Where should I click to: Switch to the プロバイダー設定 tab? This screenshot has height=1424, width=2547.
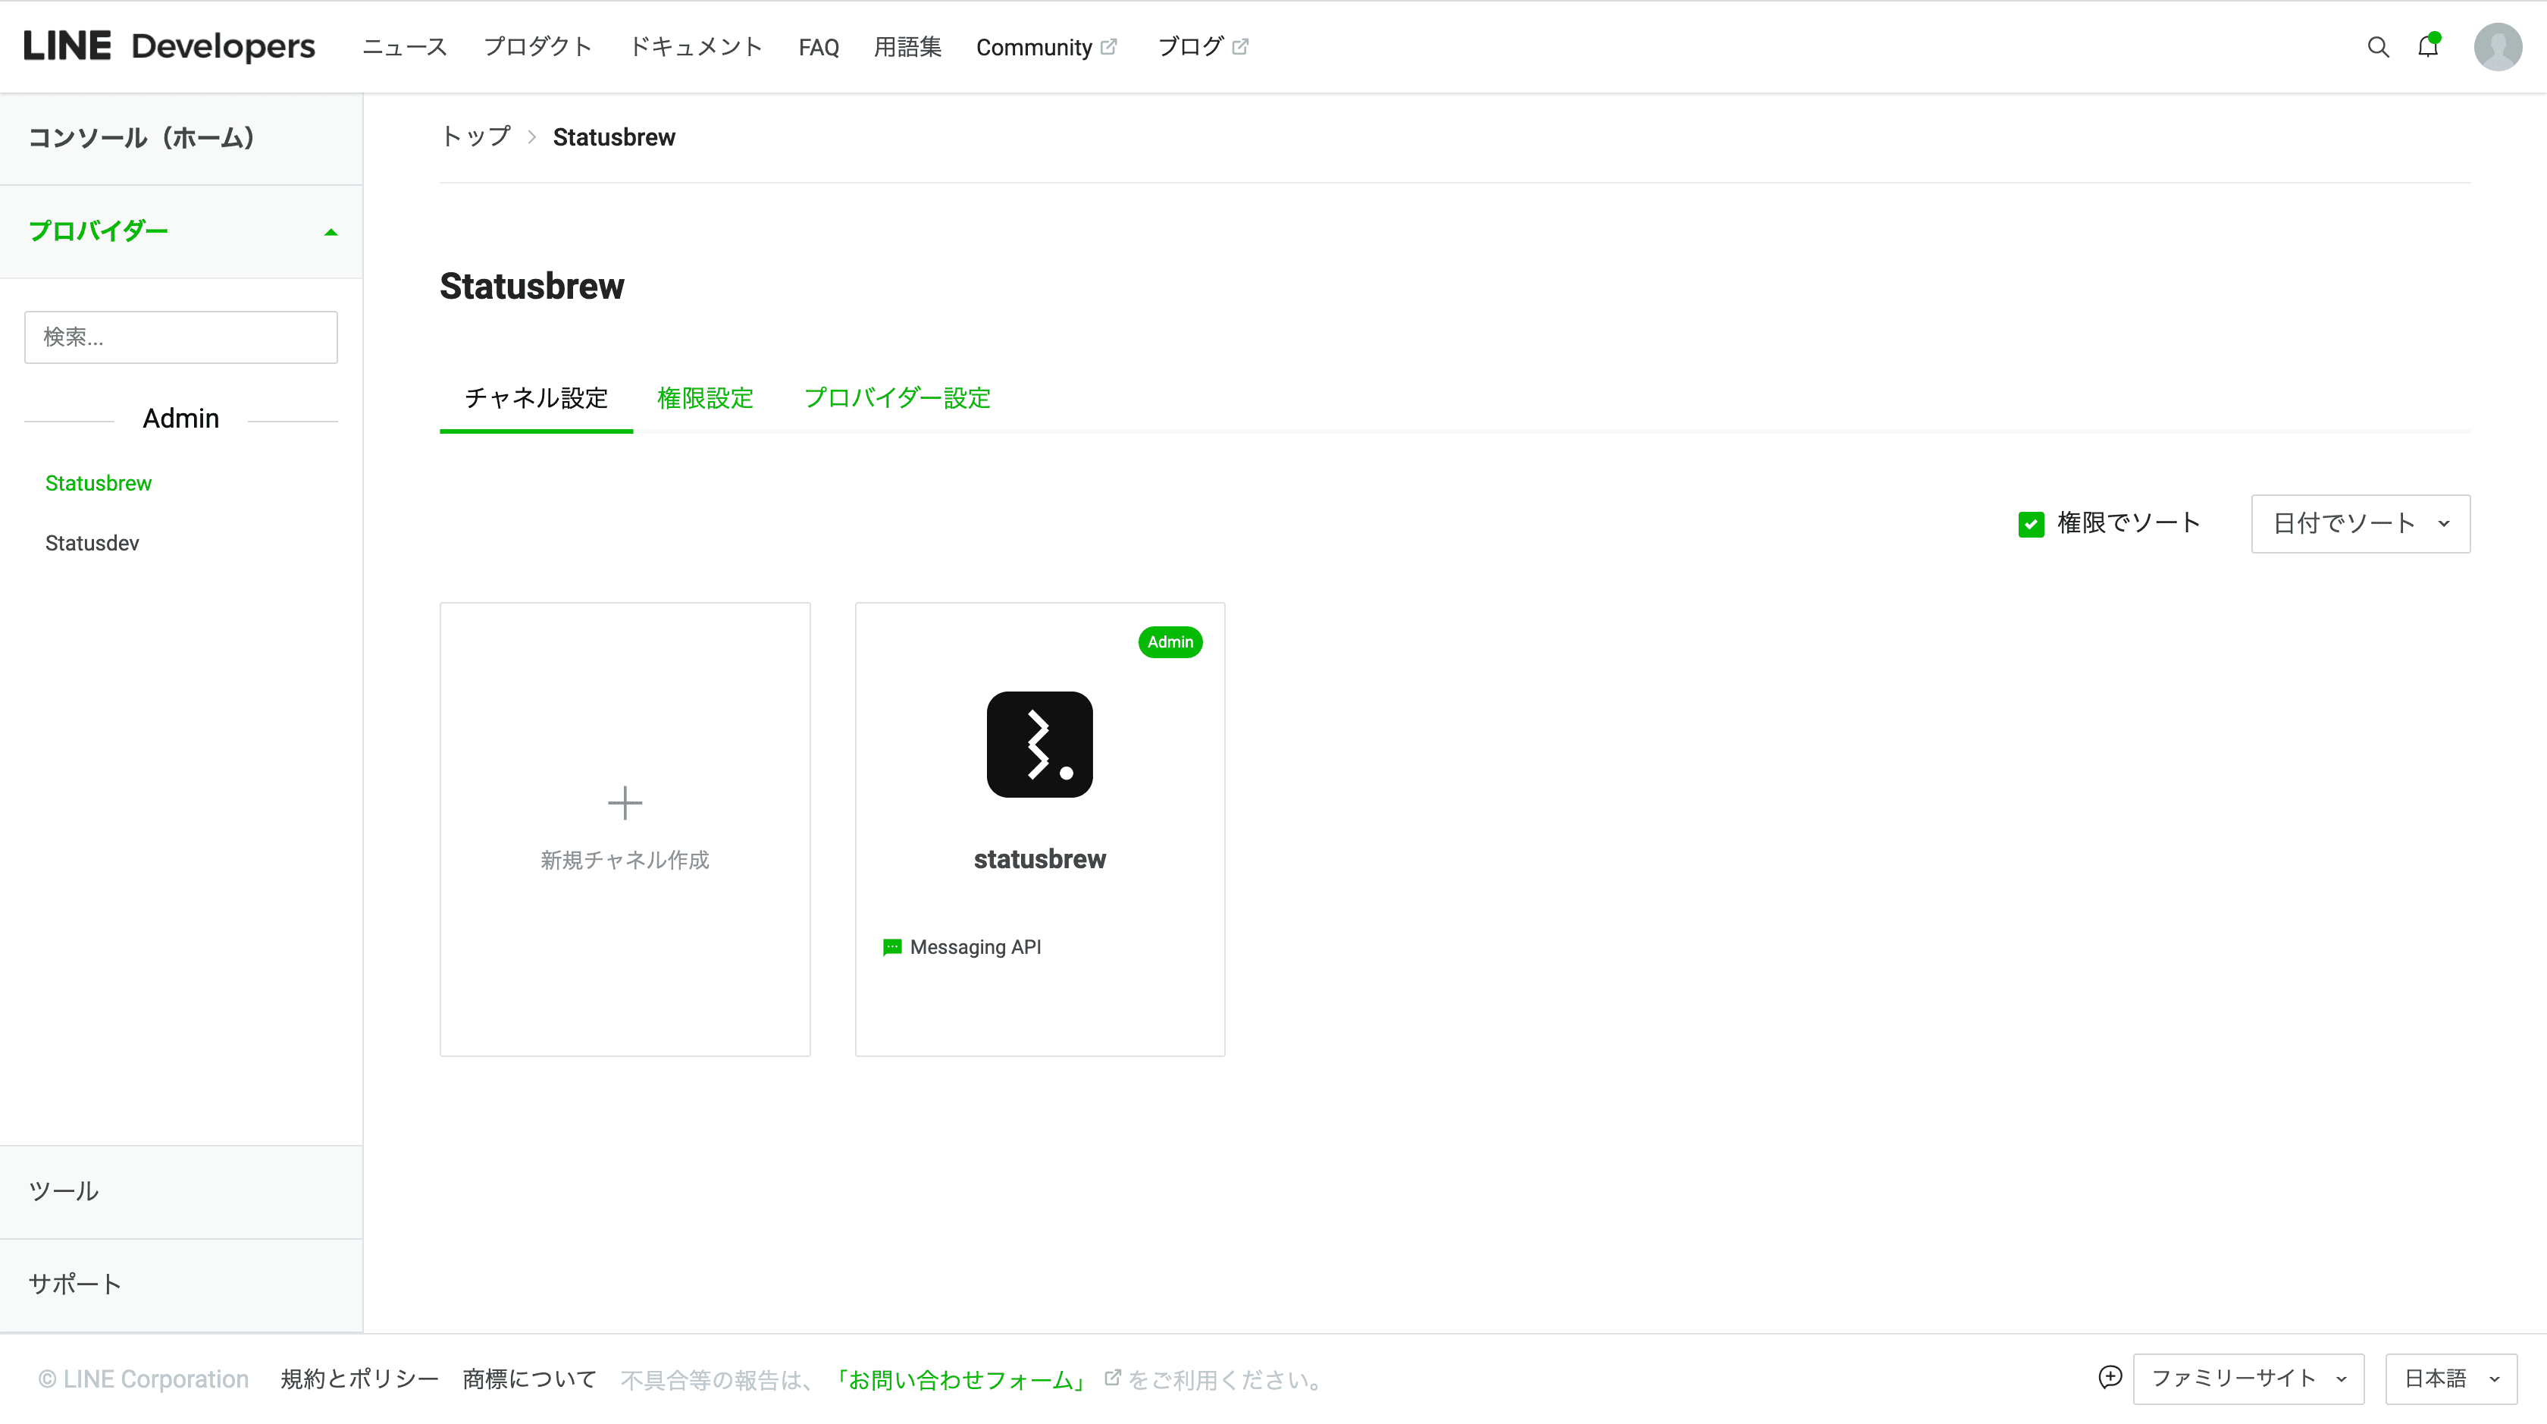[x=897, y=397]
